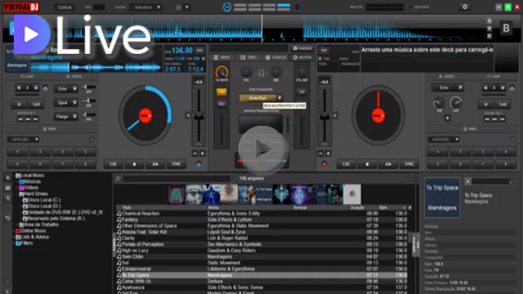Increase left deck loop length arrow
Image resolution: width=523 pixels, height=294 pixels.
(x=36, y=88)
